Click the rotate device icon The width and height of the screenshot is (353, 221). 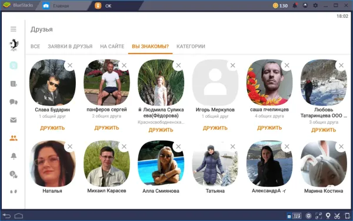pyautogui.click(x=347, y=216)
